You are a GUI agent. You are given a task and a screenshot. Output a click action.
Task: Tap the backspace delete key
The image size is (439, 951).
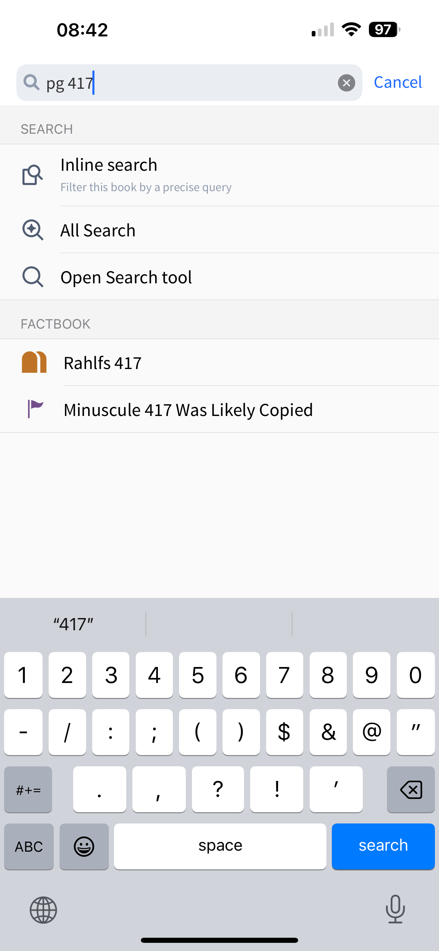tap(411, 789)
